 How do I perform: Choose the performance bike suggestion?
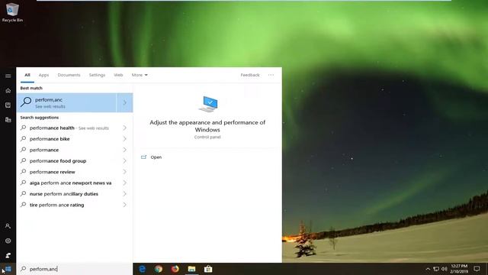pos(50,139)
